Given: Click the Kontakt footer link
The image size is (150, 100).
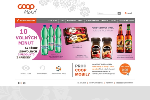Looking at the screenshot, I should pyautogui.click(x=109, y=83).
